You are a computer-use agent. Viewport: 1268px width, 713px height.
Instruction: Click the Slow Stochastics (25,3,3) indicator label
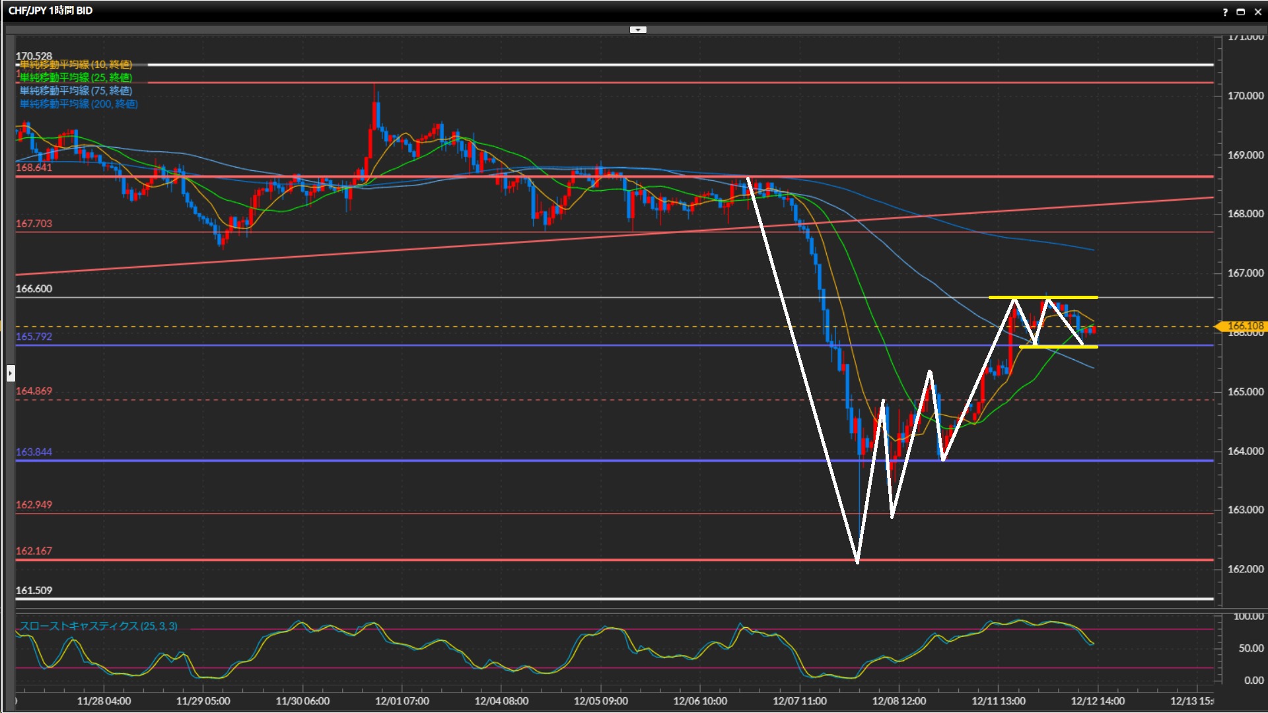[98, 626]
